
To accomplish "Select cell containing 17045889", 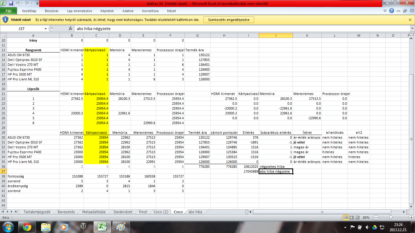I will 249,171.
